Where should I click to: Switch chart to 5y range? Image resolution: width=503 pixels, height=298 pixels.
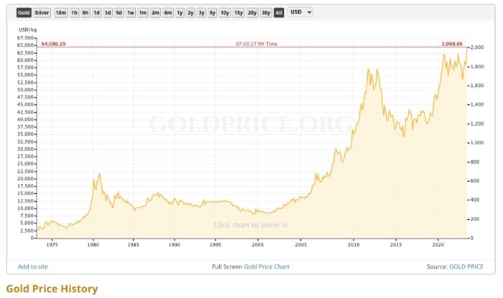tap(213, 13)
